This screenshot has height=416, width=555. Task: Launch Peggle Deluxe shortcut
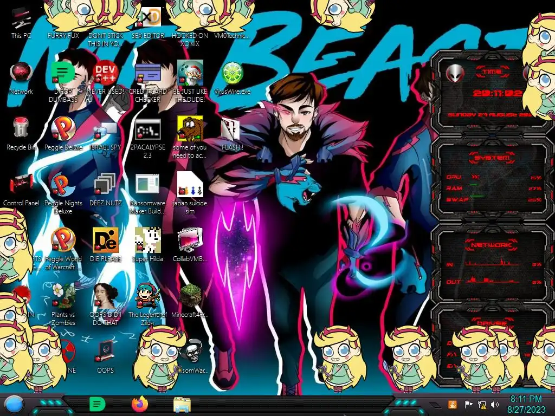pyautogui.click(x=63, y=134)
